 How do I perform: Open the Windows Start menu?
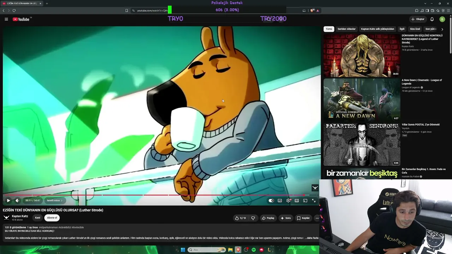[183, 250]
